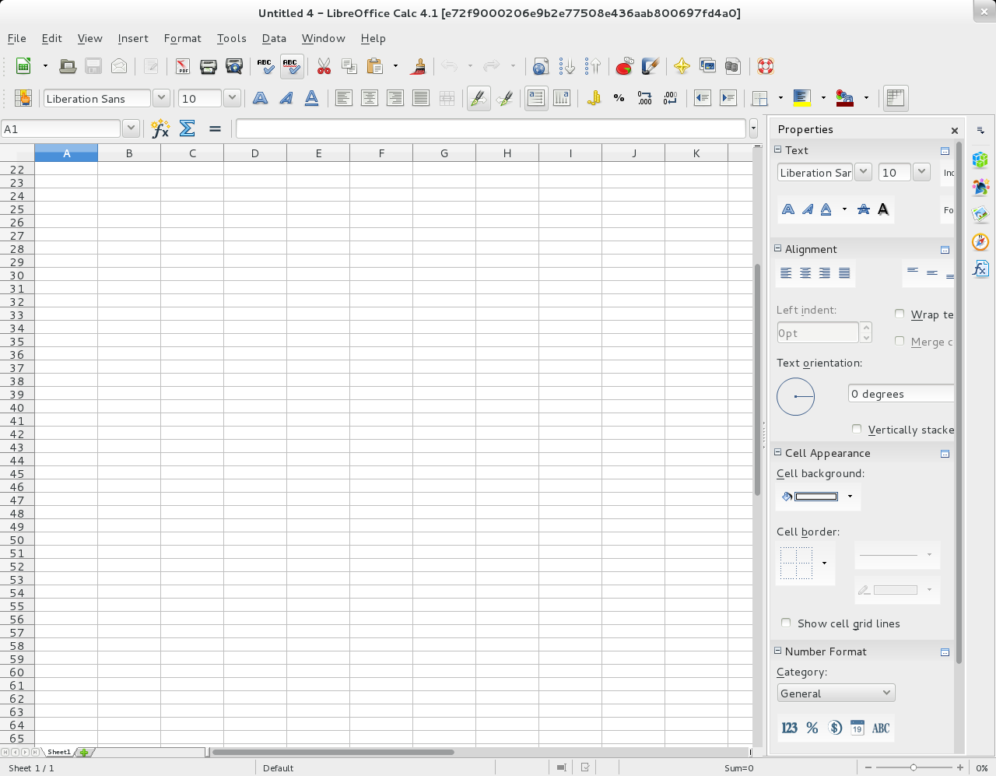
Task: Open the Function Wizard
Action: pos(160,128)
